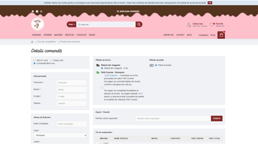Open the SĂRATE menu
Screen dimensions: 258x144
[92, 35]
